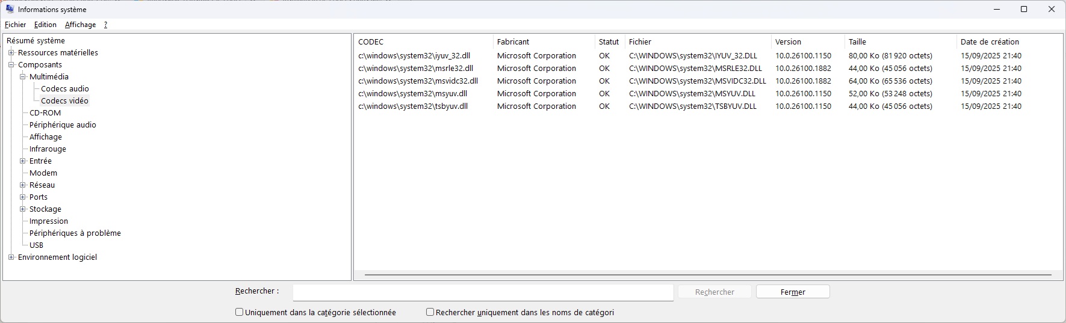Select CD-ROM in the tree
Viewport: 1066px width, 323px height.
click(x=45, y=112)
